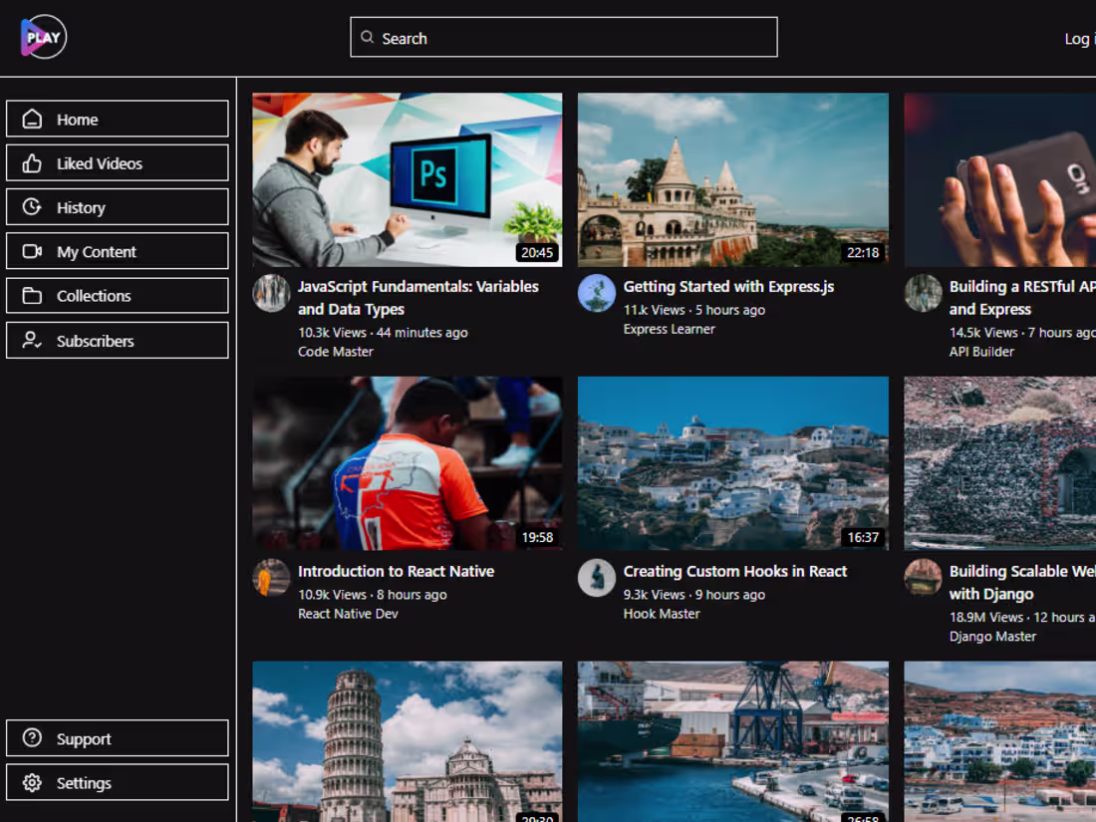
Task: Open Liked Videos in sidebar
Action: click(x=118, y=162)
